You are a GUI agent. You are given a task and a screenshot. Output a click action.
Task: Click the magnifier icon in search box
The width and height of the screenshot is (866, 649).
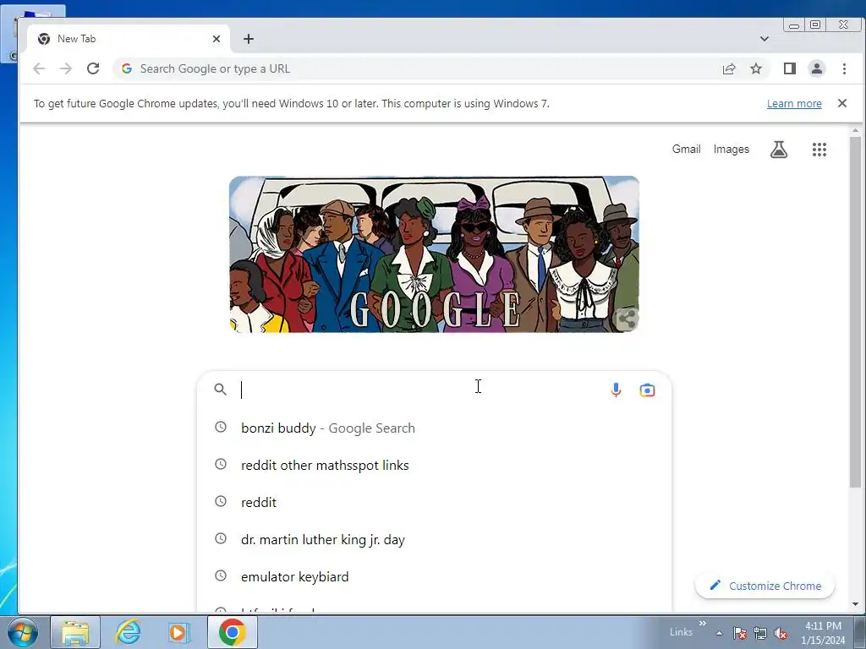click(221, 390)
